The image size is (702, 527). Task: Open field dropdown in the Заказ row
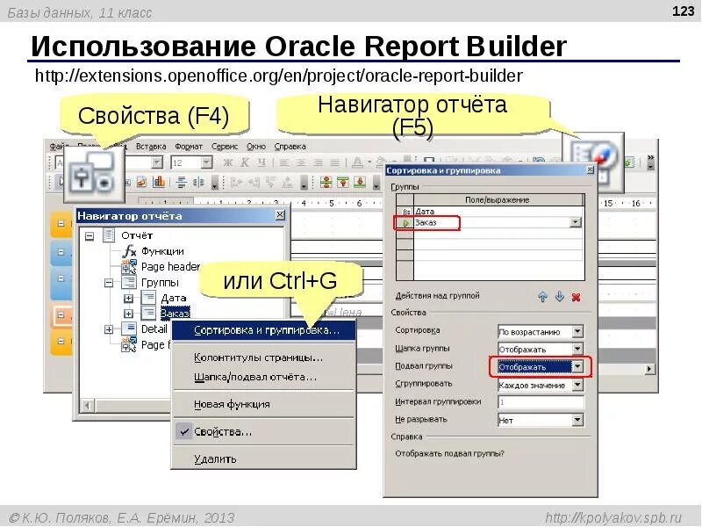click(x=576, y=222)
